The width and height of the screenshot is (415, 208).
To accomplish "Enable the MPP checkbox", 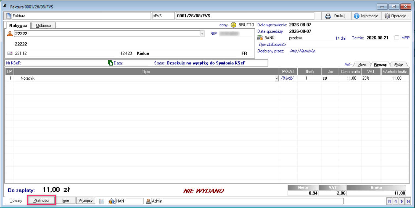I will pyautogui.click(x=397, y=38).
